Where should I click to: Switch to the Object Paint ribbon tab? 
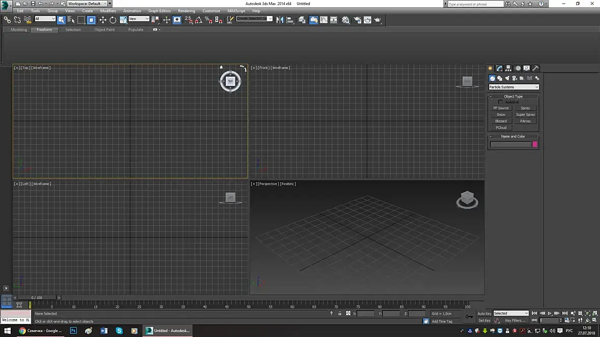[104, 29]
